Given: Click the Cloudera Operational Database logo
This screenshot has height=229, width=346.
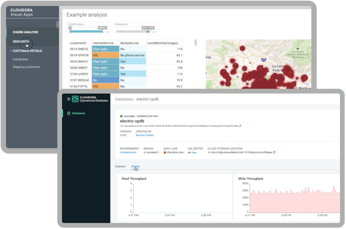Looking at the screenshot, I should pyautogui.click(x=90, y=99).
